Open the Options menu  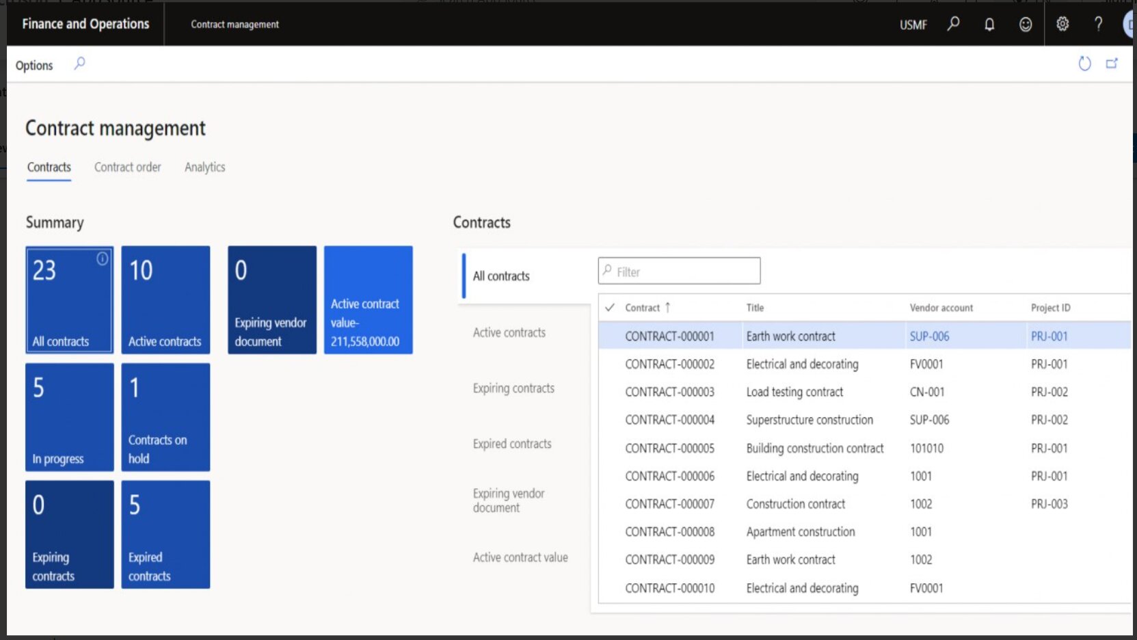pos(34,65)
